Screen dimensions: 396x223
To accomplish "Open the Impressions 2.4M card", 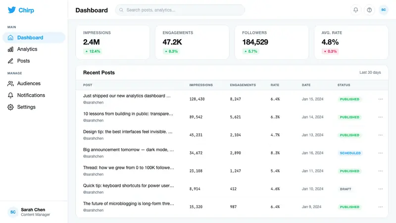I will click(113, 43).
